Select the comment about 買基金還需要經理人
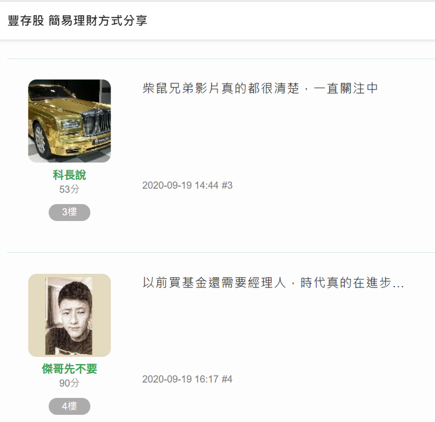The height and width of the screenshot is (422, 435). tap(273, 283)
